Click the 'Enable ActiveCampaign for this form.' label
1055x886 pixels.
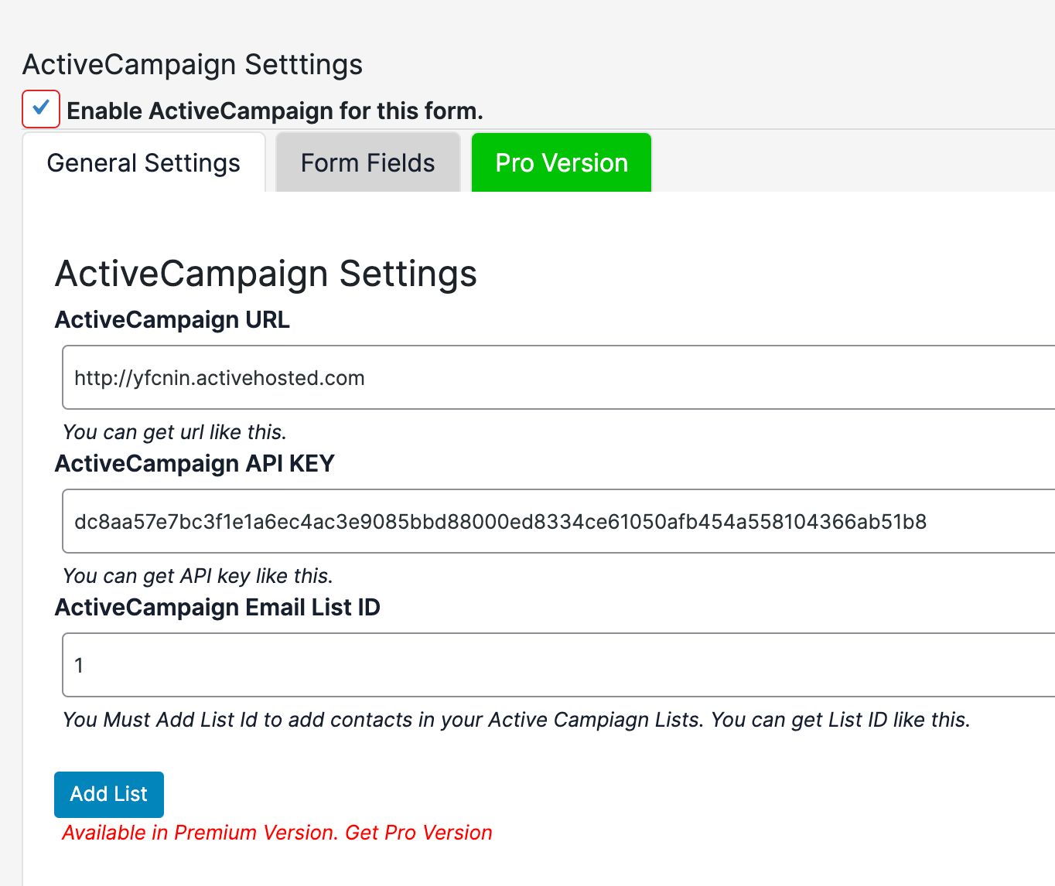(275, 111)
